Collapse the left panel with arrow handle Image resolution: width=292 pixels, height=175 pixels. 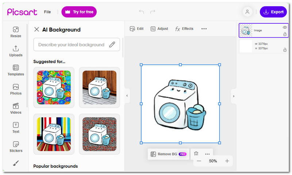click(127, 96)
